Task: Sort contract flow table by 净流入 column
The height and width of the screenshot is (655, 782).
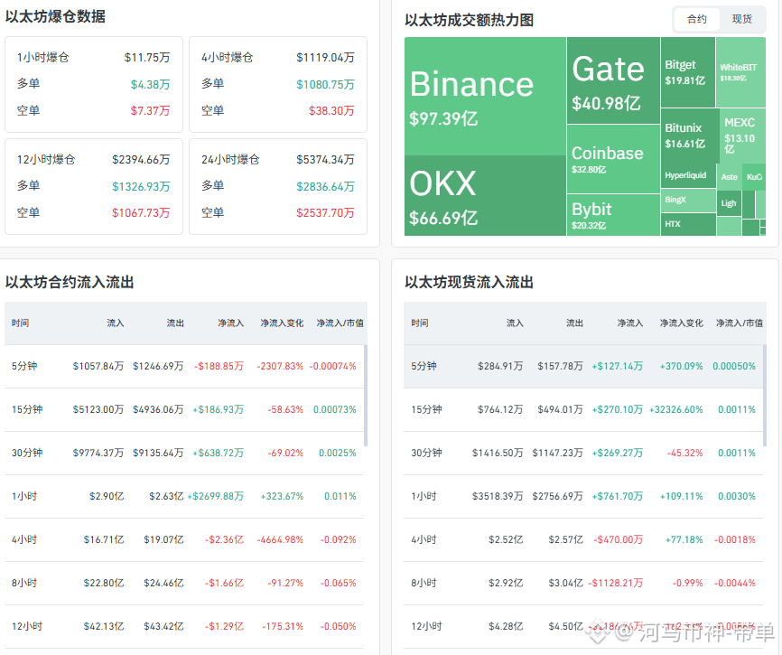Action: tap(230, 323)
